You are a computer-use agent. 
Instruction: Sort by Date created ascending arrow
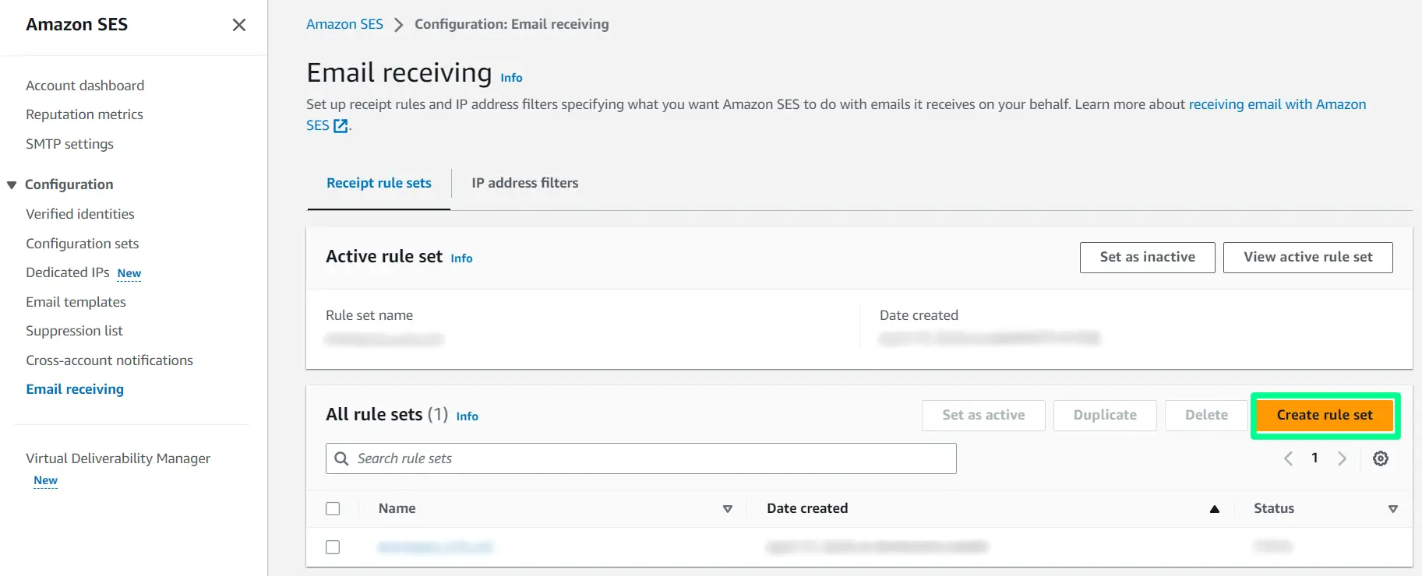pyautogui.click(x=1214, y=509)
